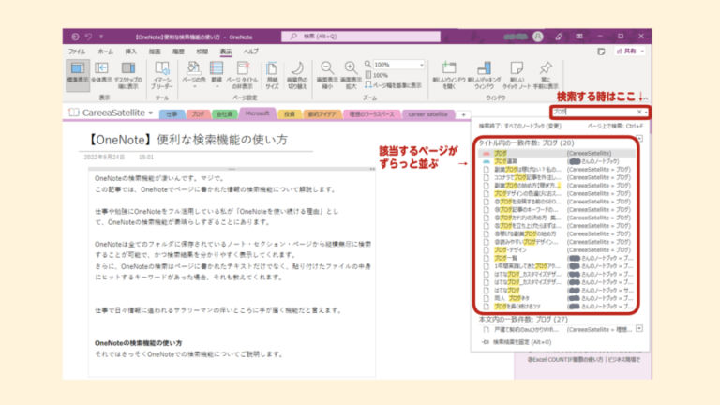Open the ブログ一覧 search result
The image size is (720, 405).
pos(557,258)
